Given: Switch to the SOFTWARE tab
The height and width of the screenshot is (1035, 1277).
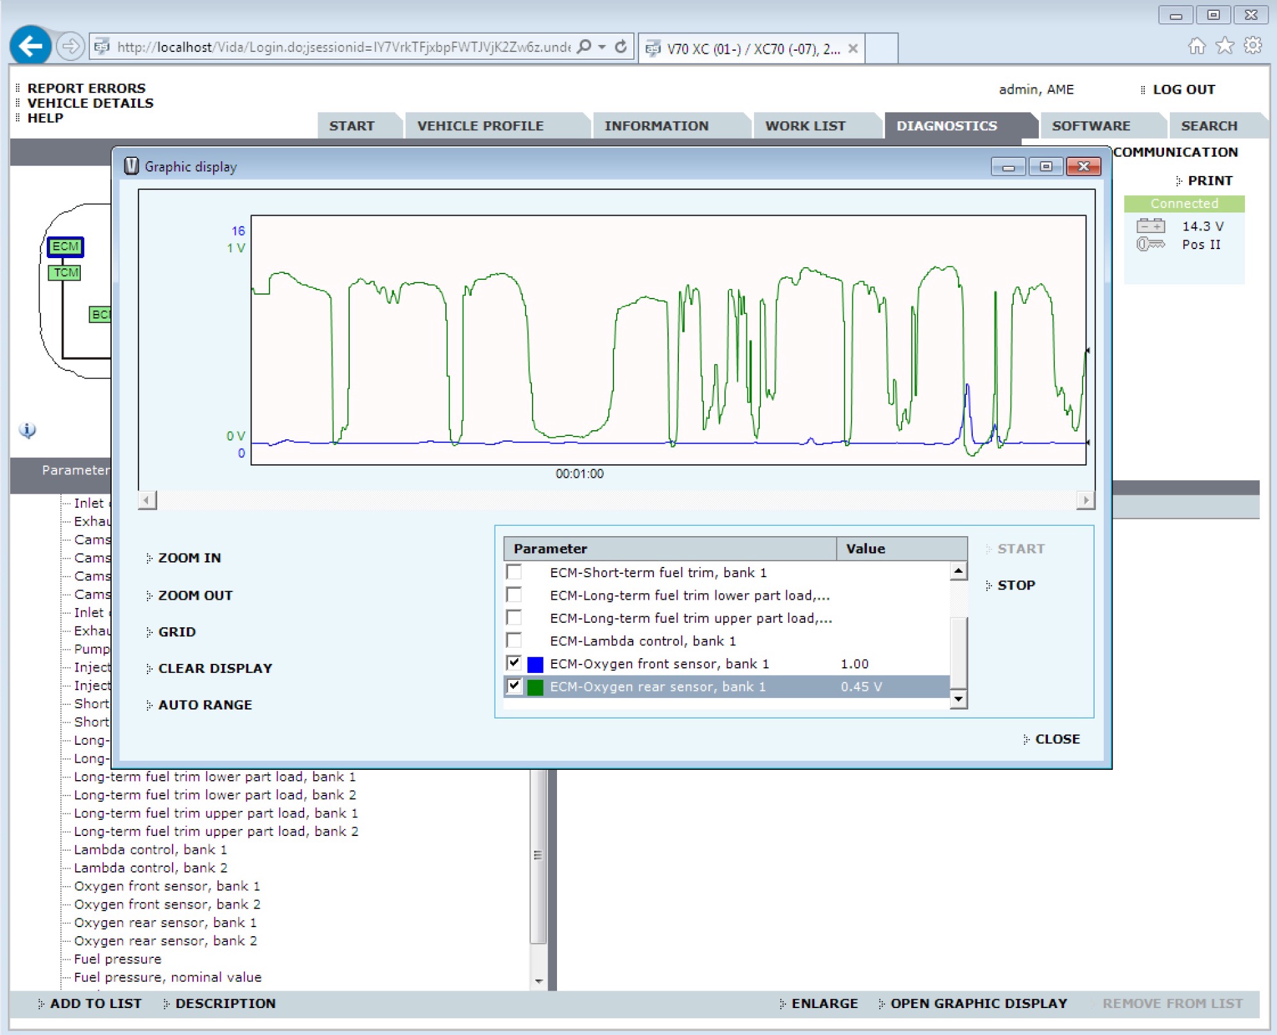Looking at the screenshot, I should [1090, 126].
